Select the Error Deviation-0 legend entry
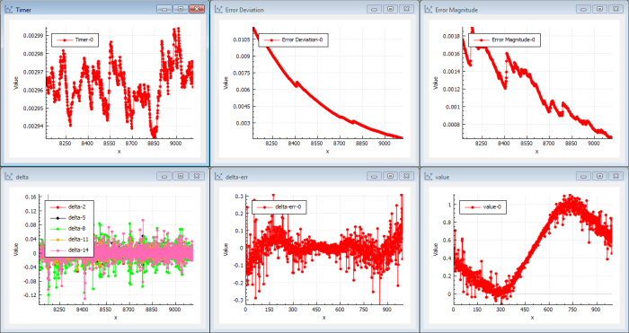The height and width of the screenshot is (333, 629). [293, 39]
